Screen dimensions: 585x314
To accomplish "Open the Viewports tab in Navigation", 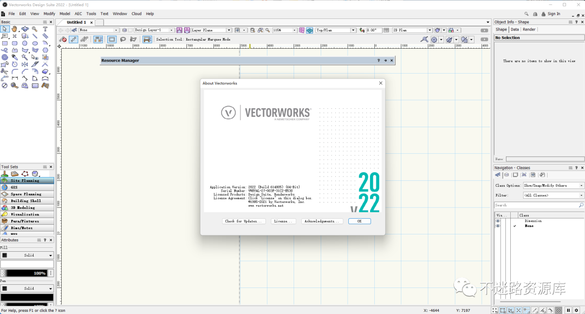I will (524, 175).
